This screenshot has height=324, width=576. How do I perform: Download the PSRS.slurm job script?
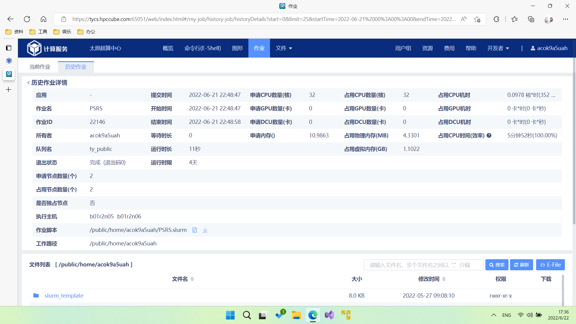click(205, 230)
